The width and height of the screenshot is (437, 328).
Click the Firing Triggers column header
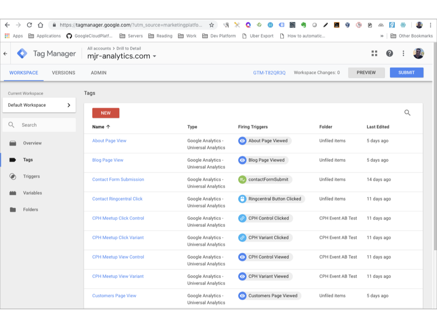point(253,126)
